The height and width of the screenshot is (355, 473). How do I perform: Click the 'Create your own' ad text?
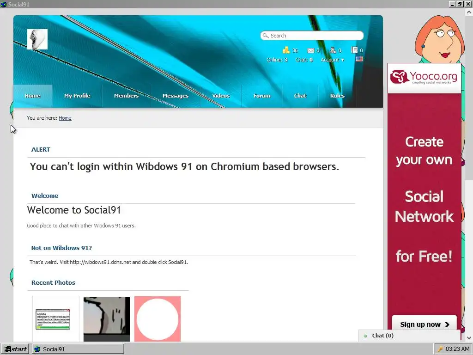pos(424,151)
